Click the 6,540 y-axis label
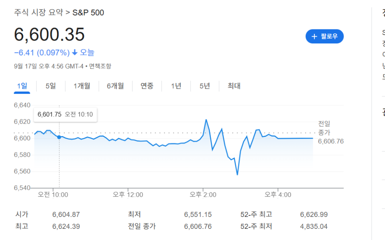Screen dimensions: 385x240 point(22,188)
